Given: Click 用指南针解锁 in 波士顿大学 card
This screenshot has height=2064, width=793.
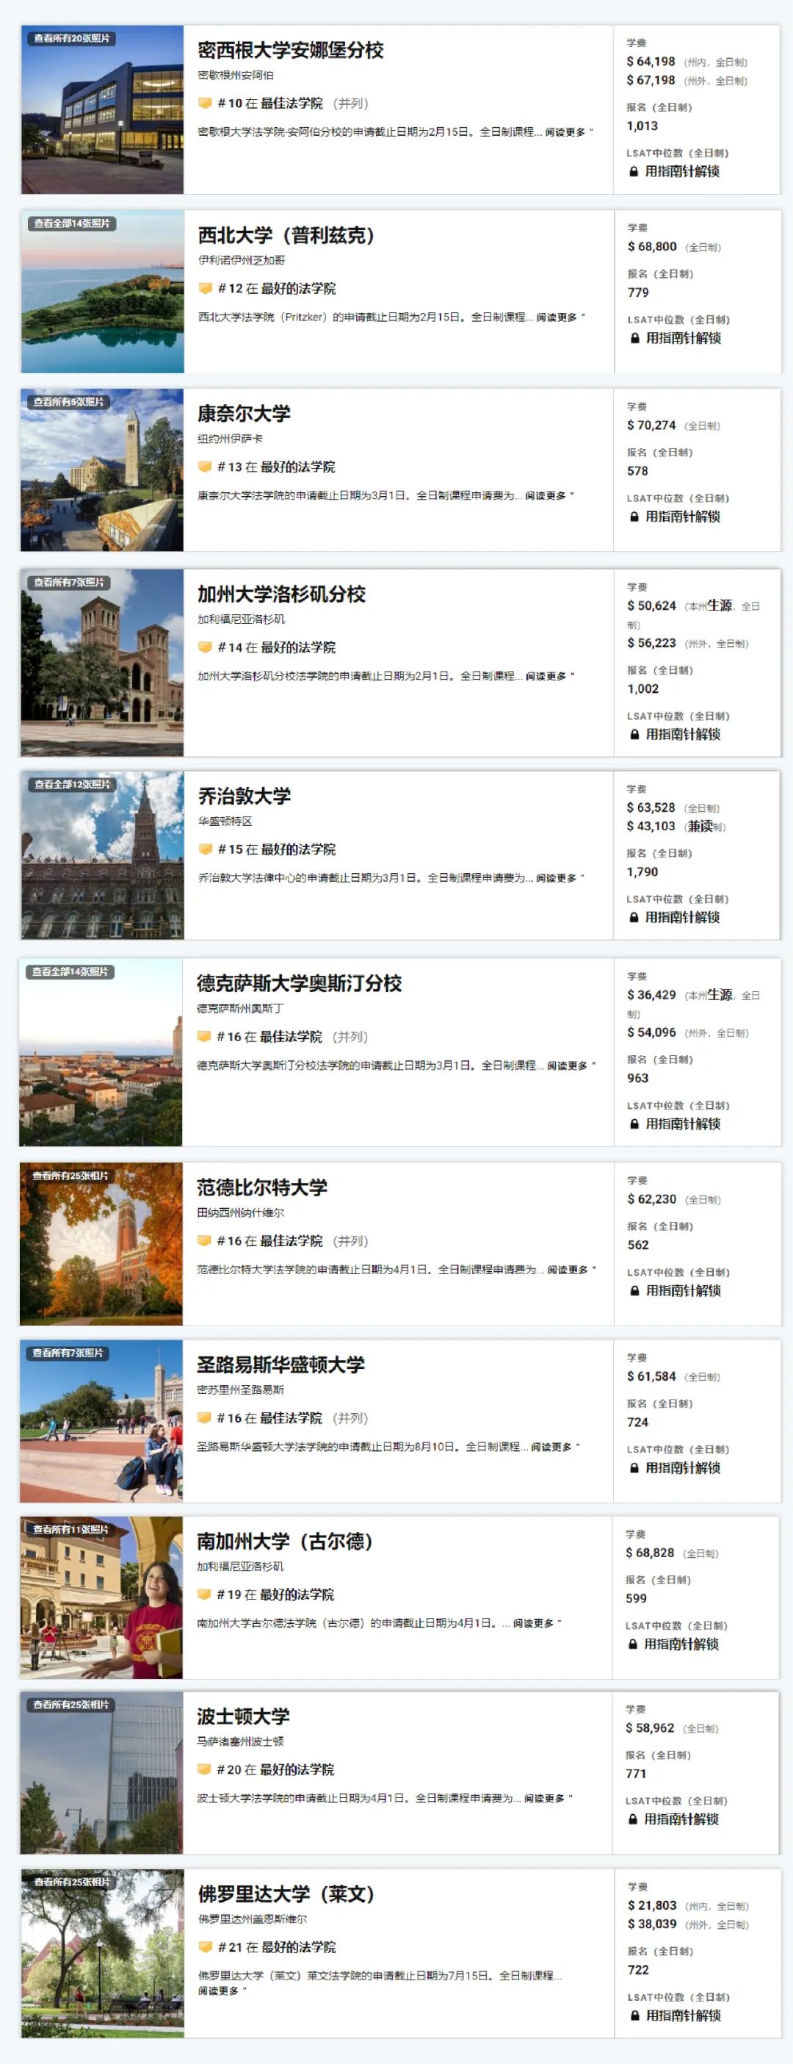Looking at the screenshot, I should pos(681,1819).
